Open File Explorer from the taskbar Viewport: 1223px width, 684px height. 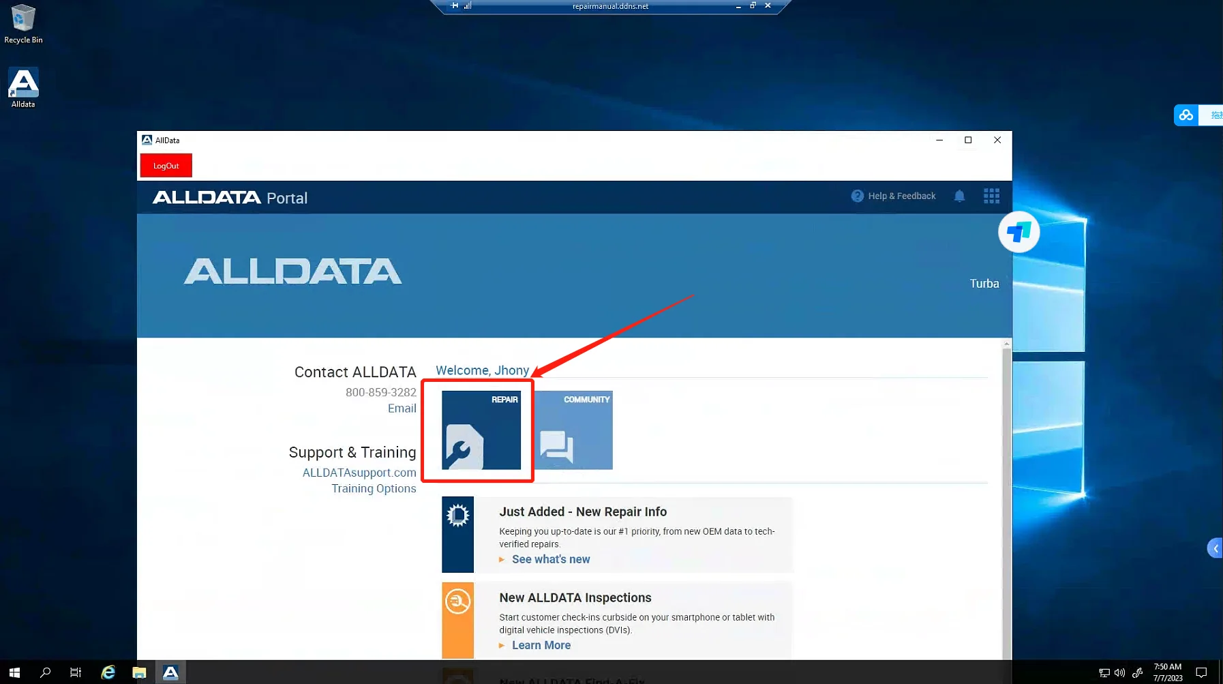coord(139,672)
